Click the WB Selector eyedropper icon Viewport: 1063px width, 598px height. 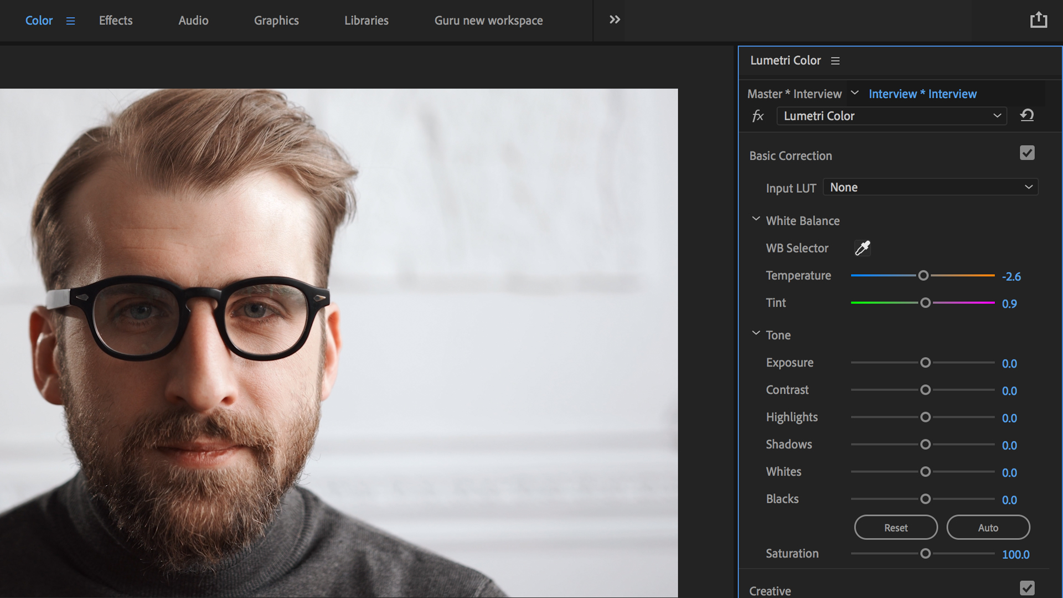pyautogui.click(x=862, y=248)
